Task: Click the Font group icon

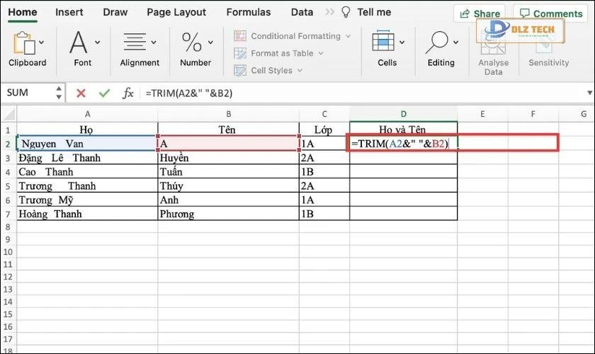Action: coord(79,42)
